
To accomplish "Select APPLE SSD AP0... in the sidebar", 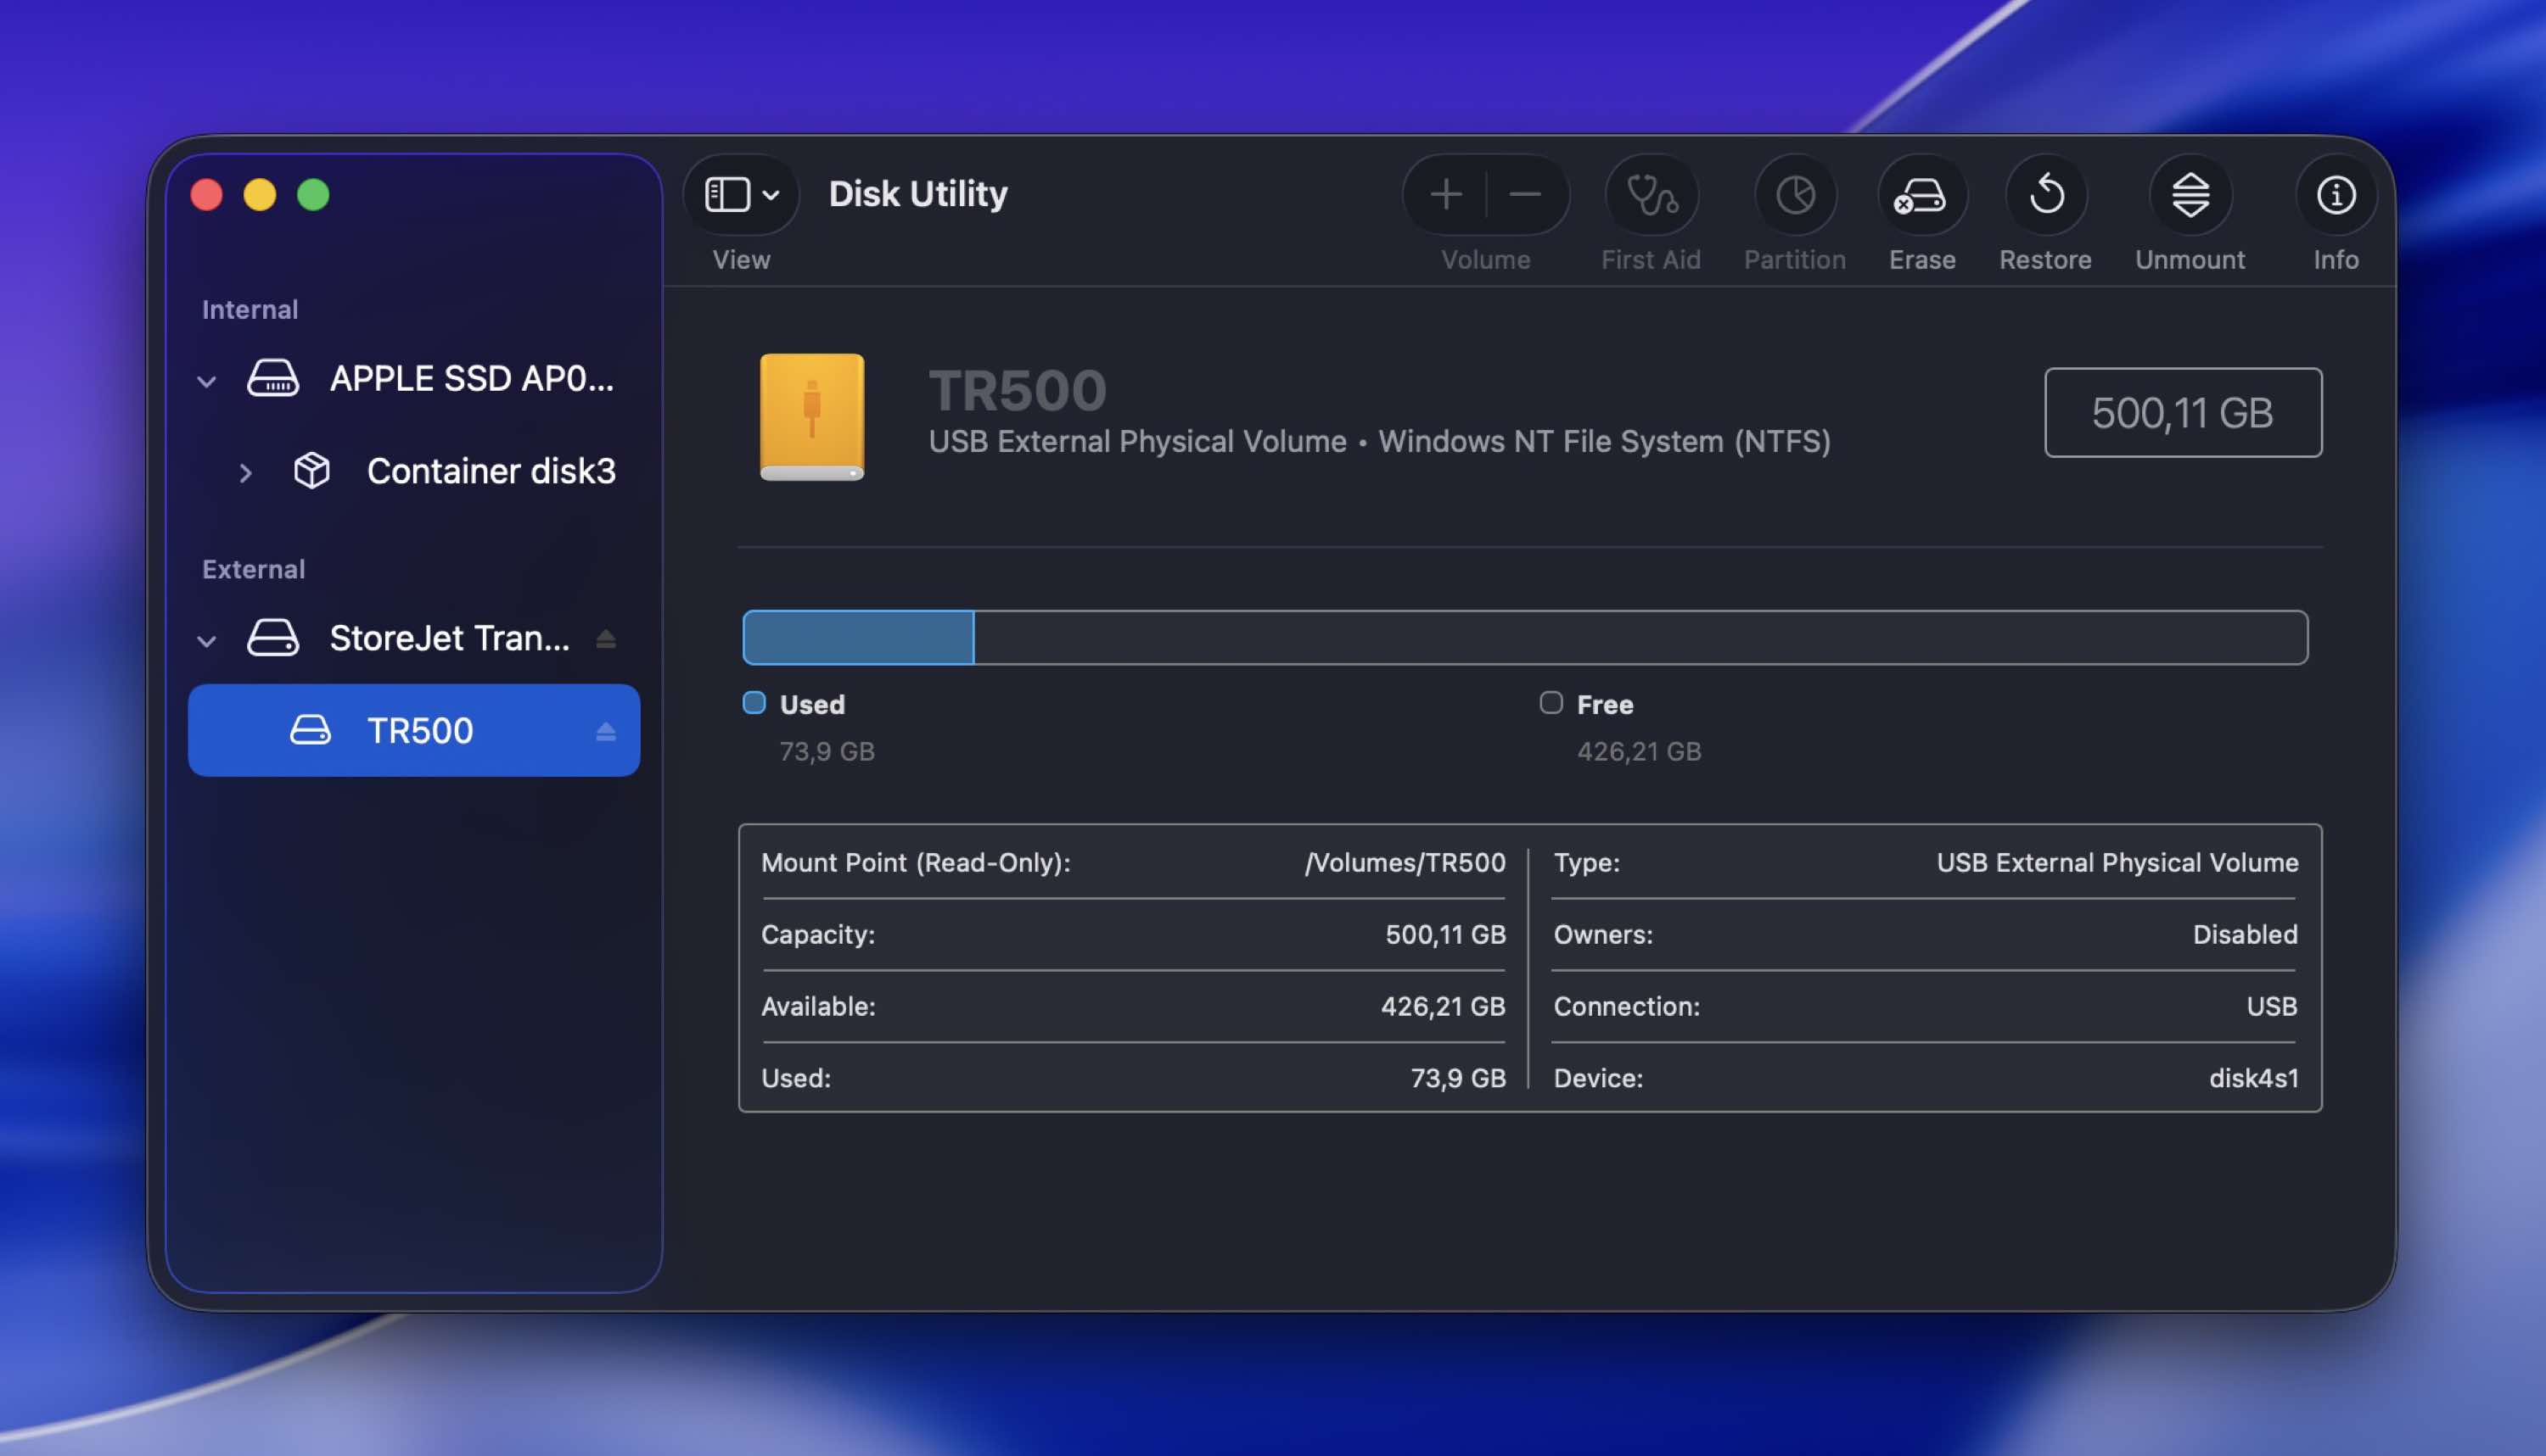I will [413, 378].
